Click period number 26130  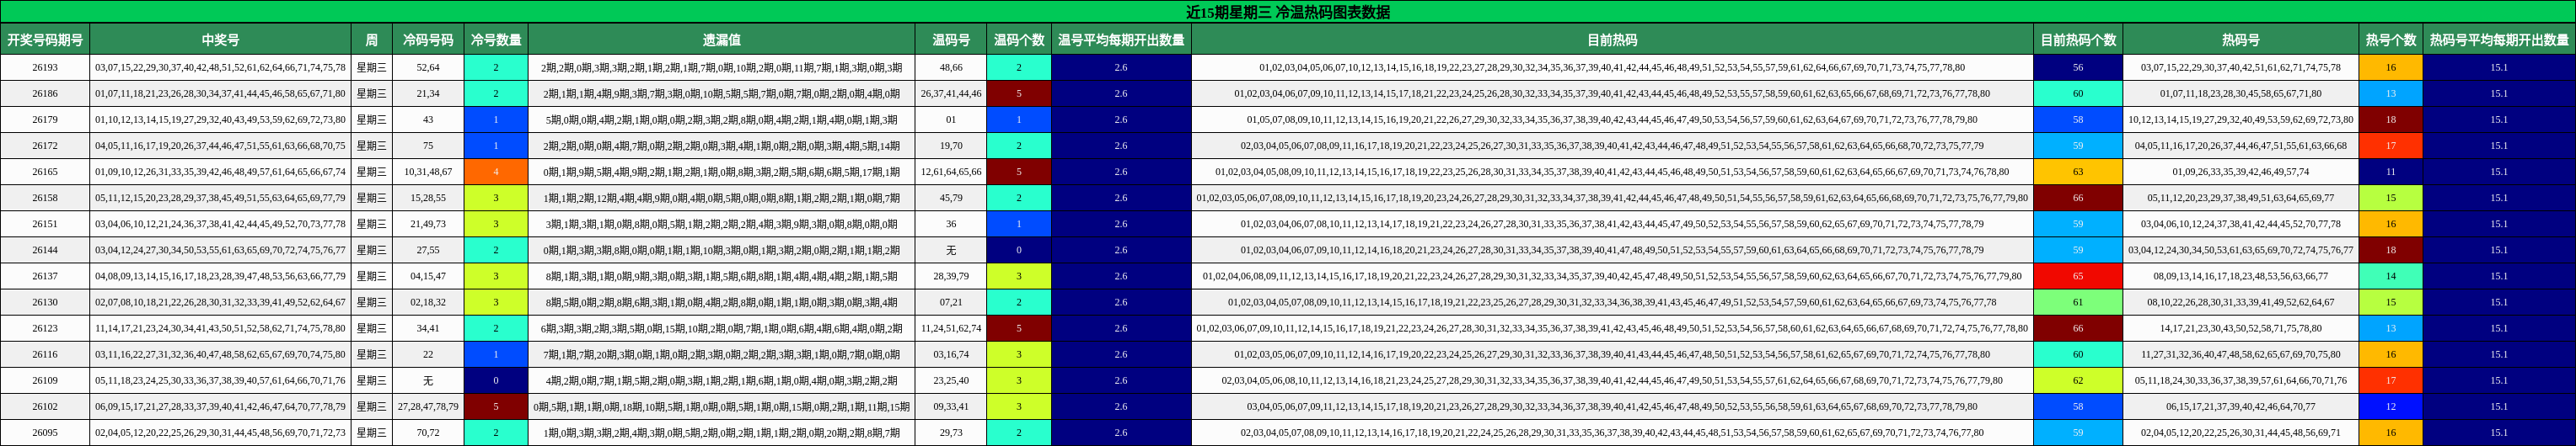45,302
